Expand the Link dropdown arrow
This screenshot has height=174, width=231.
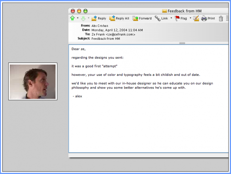click(171, 18)
